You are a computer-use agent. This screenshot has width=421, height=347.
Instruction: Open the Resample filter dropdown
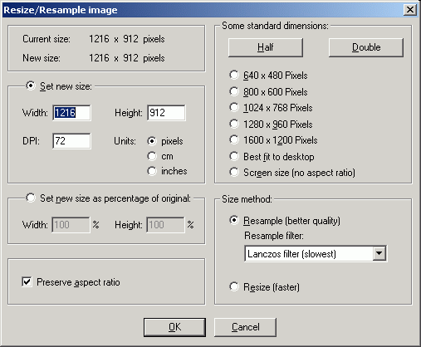[379, 253]
